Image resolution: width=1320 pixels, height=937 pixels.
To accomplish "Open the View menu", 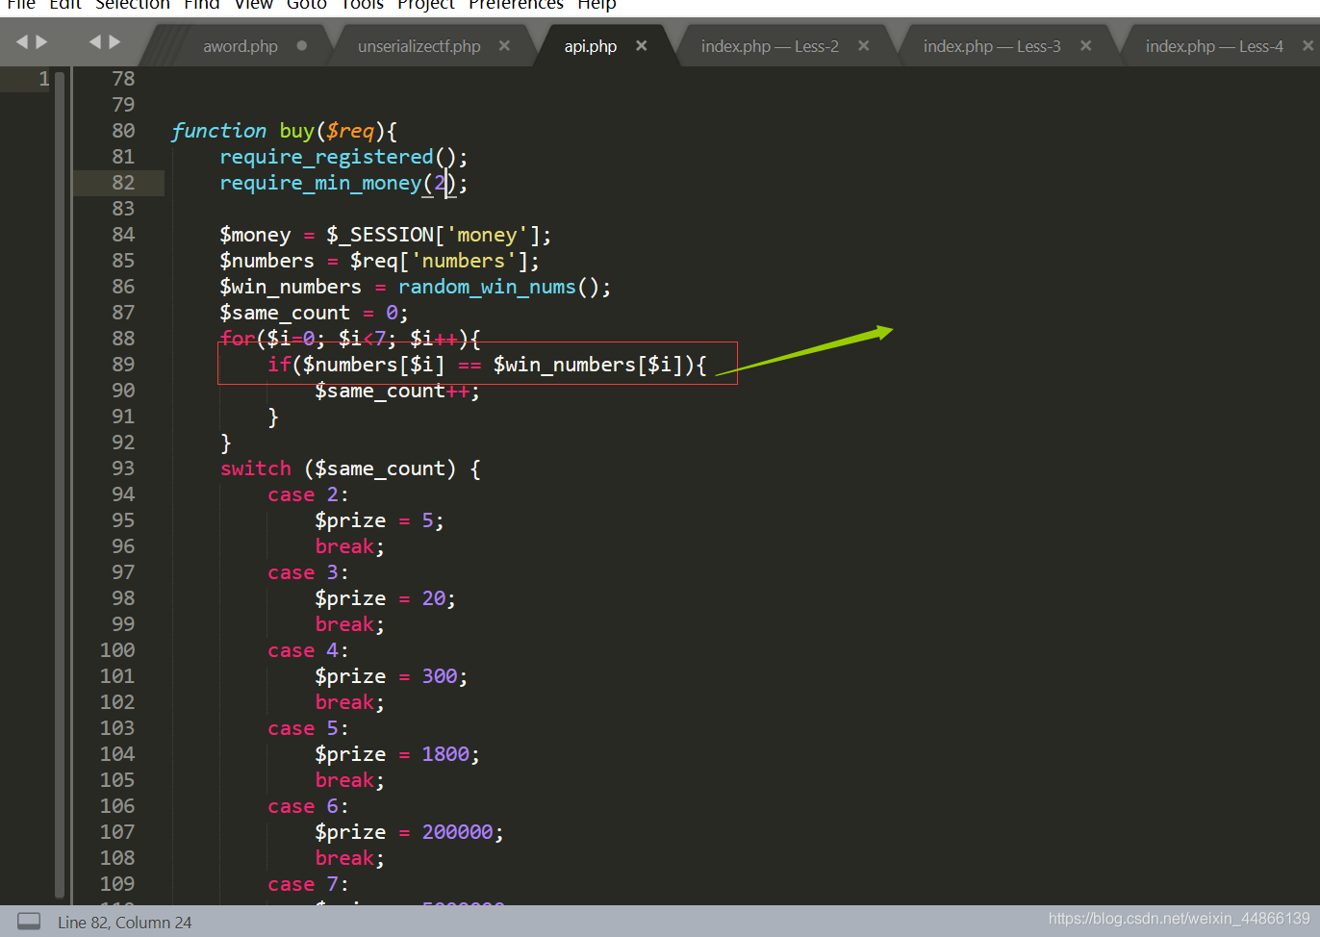I will coord(254,5).
